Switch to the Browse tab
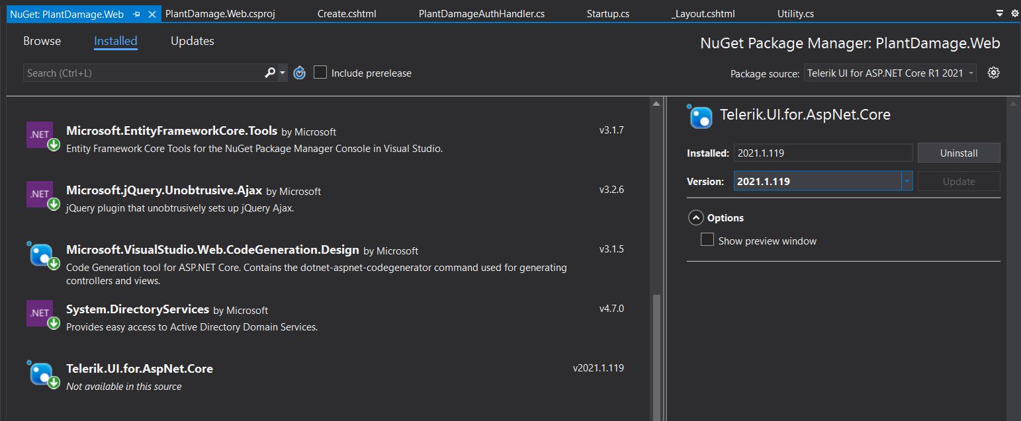 point(42,41)
